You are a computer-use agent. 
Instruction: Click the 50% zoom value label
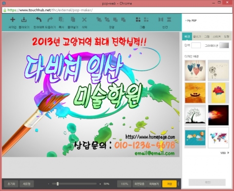pos(106,184)
